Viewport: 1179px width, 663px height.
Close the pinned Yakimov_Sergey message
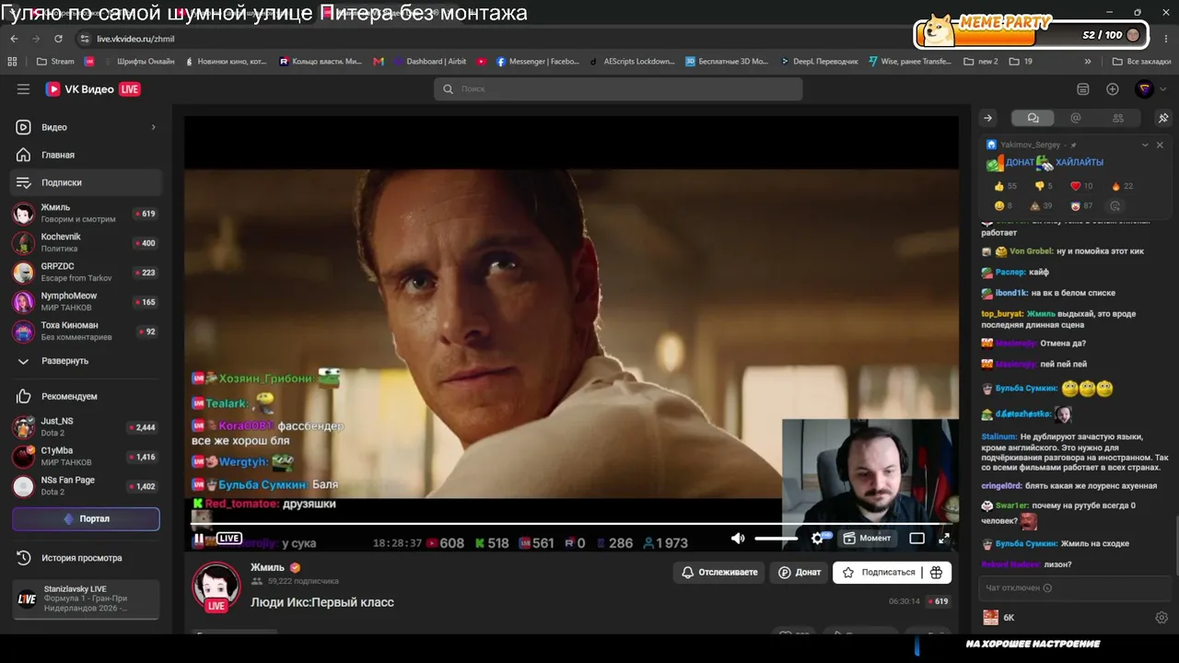click(x=1160, y=145)
